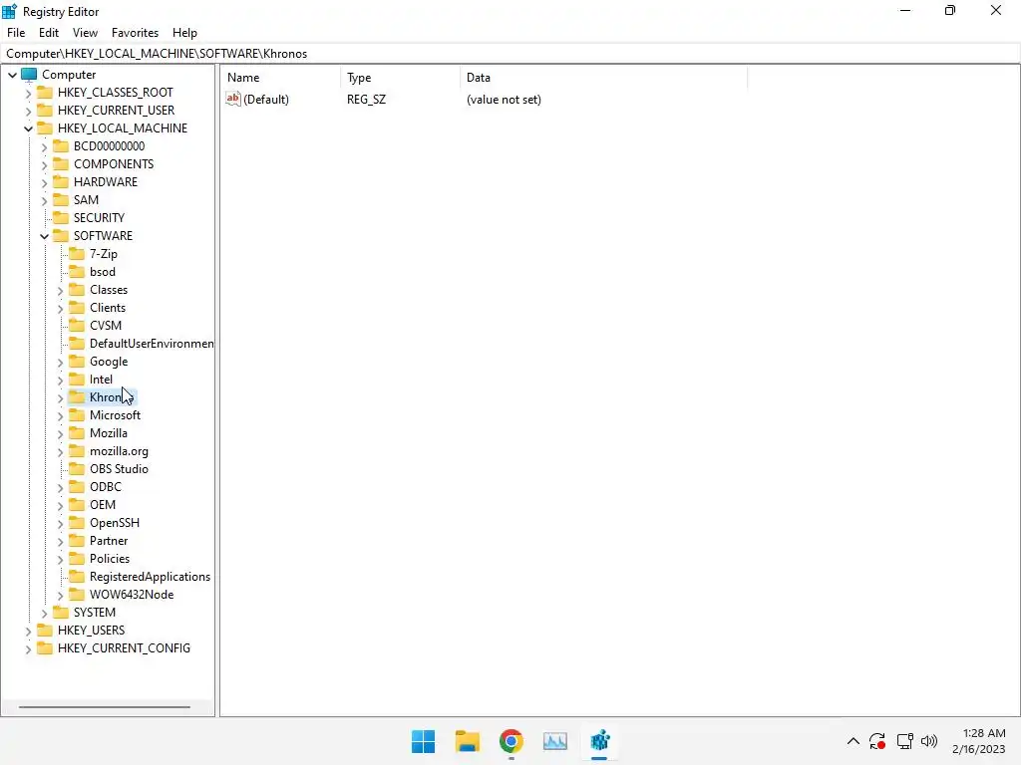The width and height of the screenshot is (1021, 765).
Task: Click the SECURITY folder icon
Action: point(61,217)
